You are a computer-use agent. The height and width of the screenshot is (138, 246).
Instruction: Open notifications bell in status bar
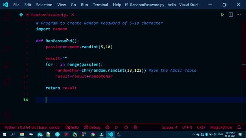pyautogui.click(x=239, y=127)
